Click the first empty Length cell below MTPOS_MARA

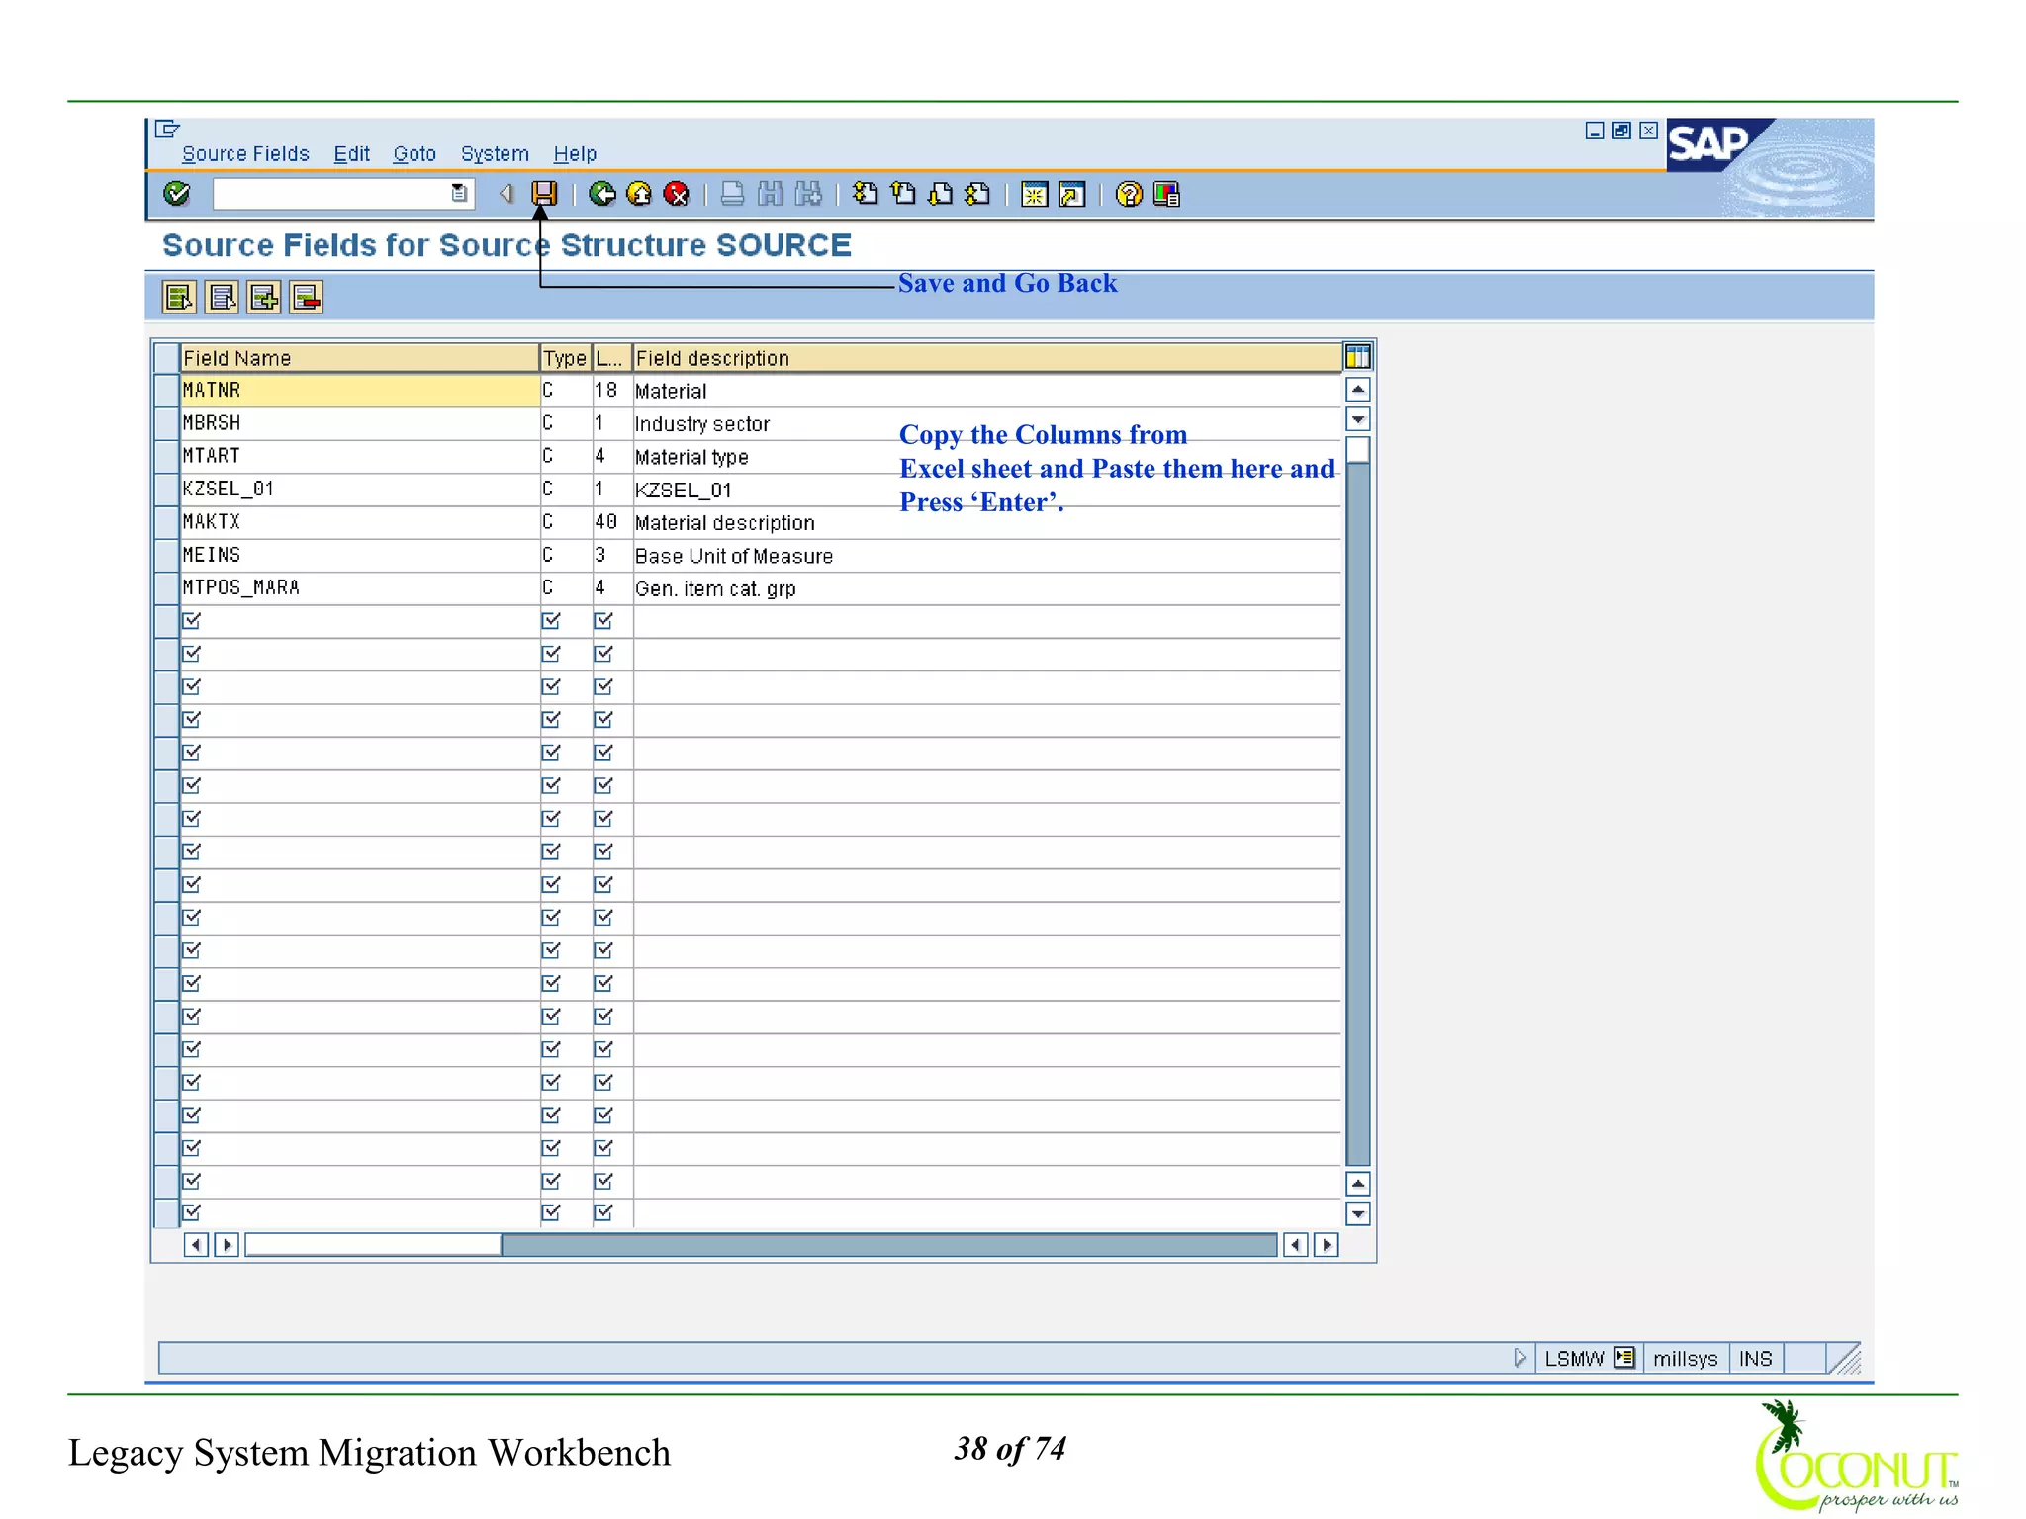pyautogui.click(x=612, y=621)
